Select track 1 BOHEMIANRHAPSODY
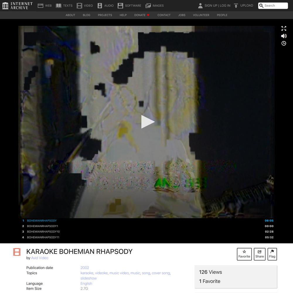This screenshot has height=293, width=293. 148,221
